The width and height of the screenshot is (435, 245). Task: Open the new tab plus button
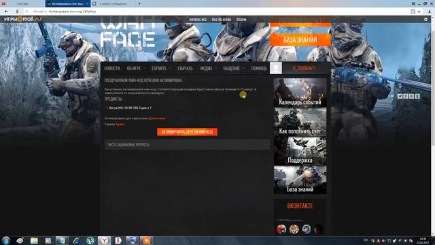tap(139, 3)
